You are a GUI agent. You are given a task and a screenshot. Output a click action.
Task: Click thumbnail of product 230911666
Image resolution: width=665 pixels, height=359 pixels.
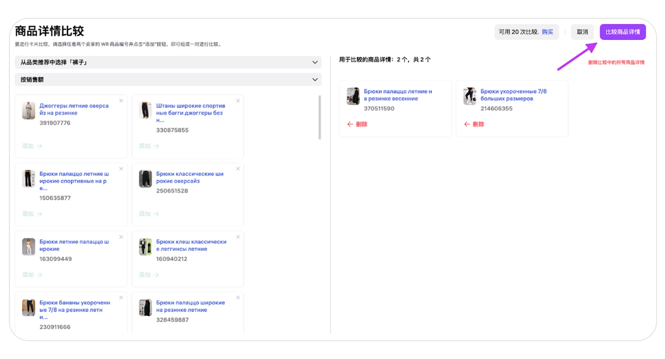tap(29, 308)
